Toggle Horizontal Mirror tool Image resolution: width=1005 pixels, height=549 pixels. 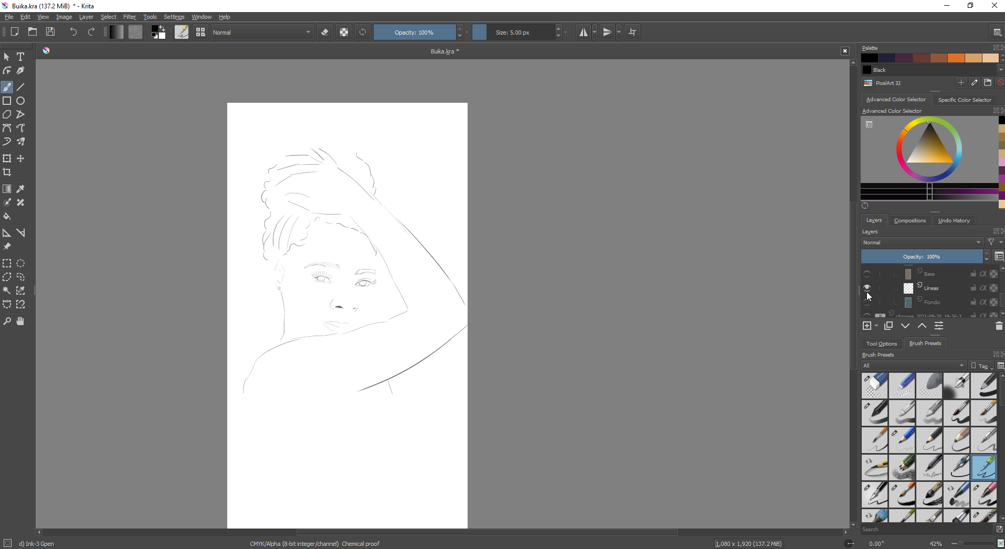point(584,32)
